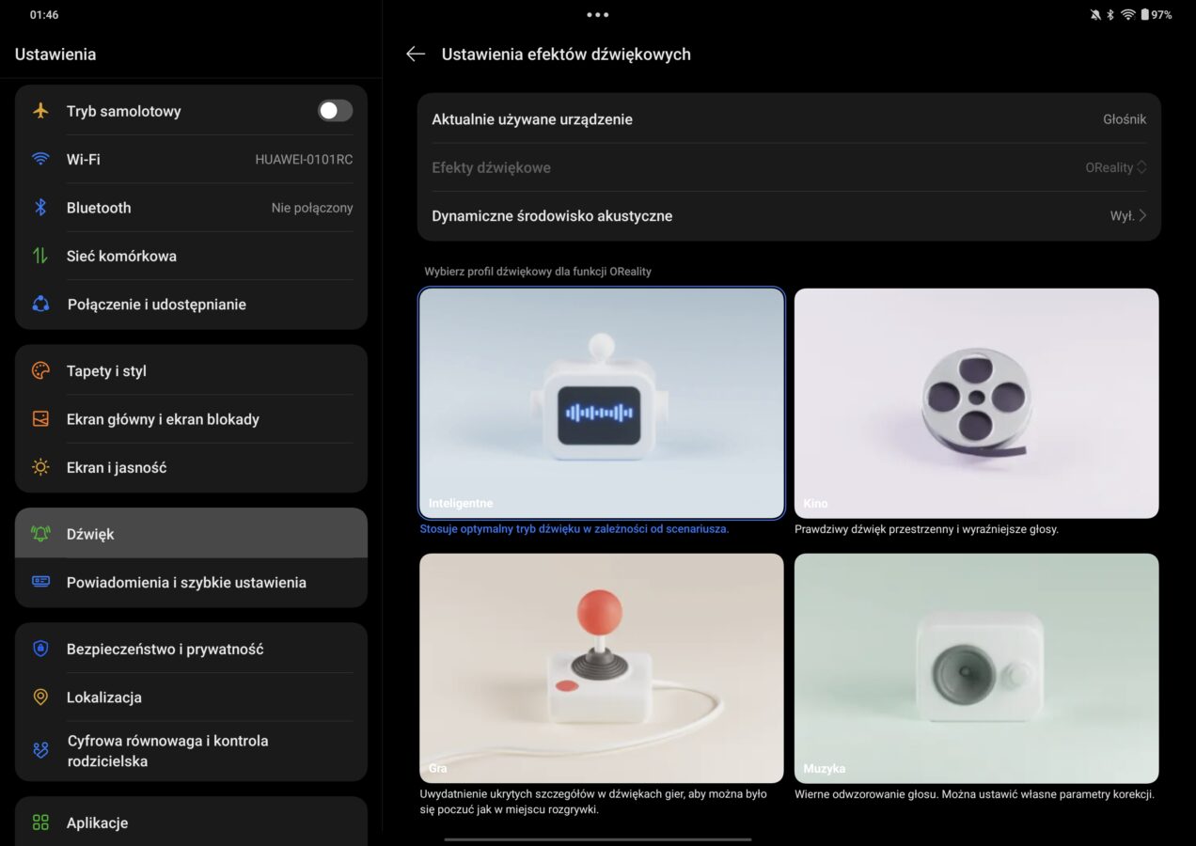Select the Inteligentne sound profile card
Viewport: 1196px width, 846px height.
point(602,403)
